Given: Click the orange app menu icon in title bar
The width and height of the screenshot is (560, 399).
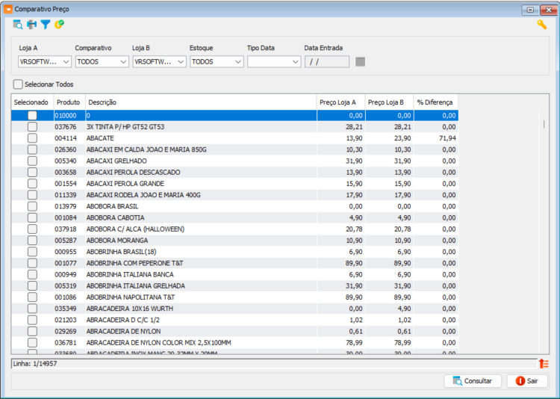Looking at the screenshot, I should point(8,9).
